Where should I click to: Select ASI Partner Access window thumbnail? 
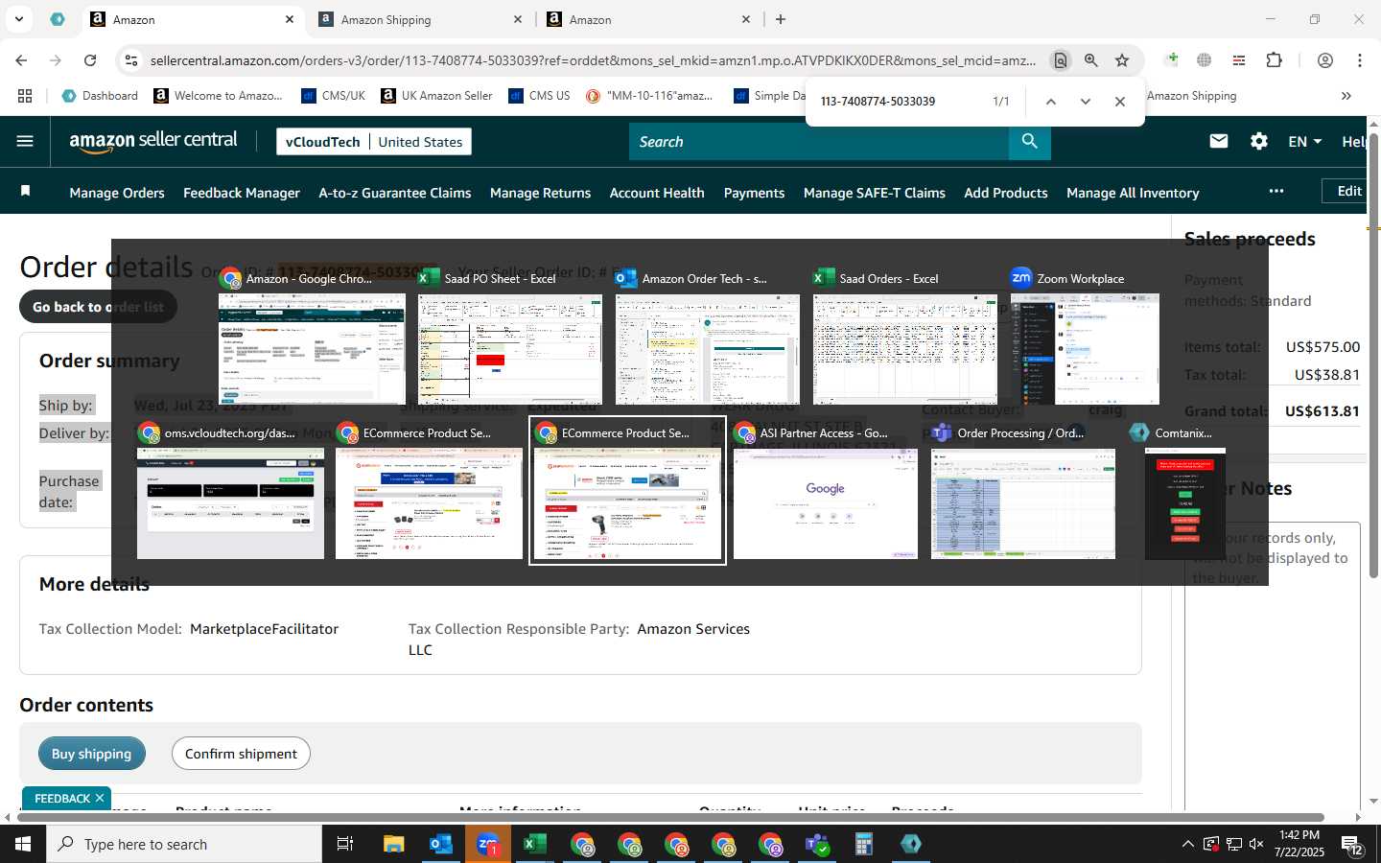[x=825, y=492]
